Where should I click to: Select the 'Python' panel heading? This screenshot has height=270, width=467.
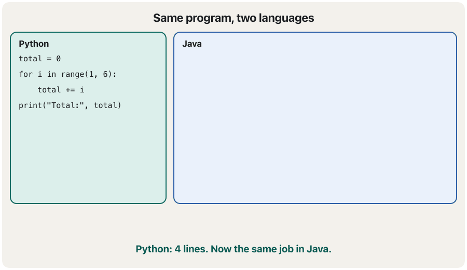[34, 44]
